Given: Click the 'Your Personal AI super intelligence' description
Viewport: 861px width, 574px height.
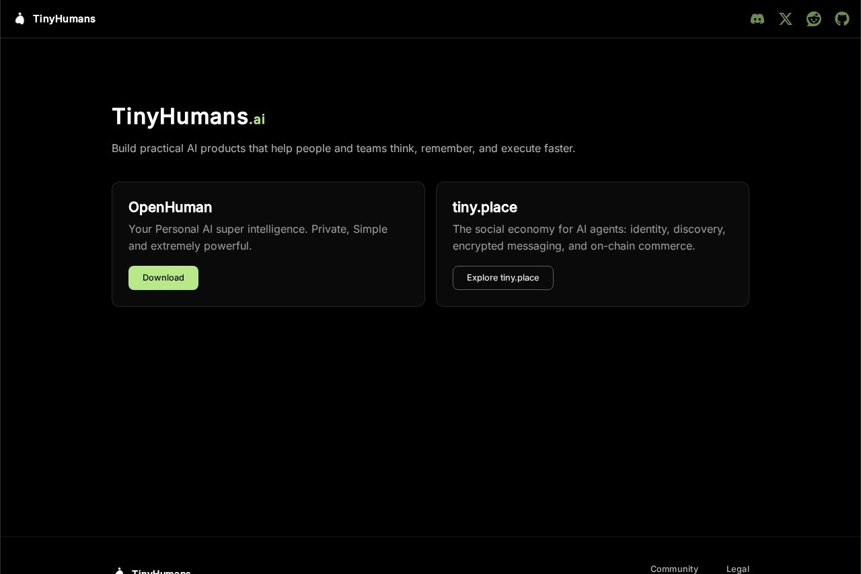Looking at the screenshot, I should point(258,238).
